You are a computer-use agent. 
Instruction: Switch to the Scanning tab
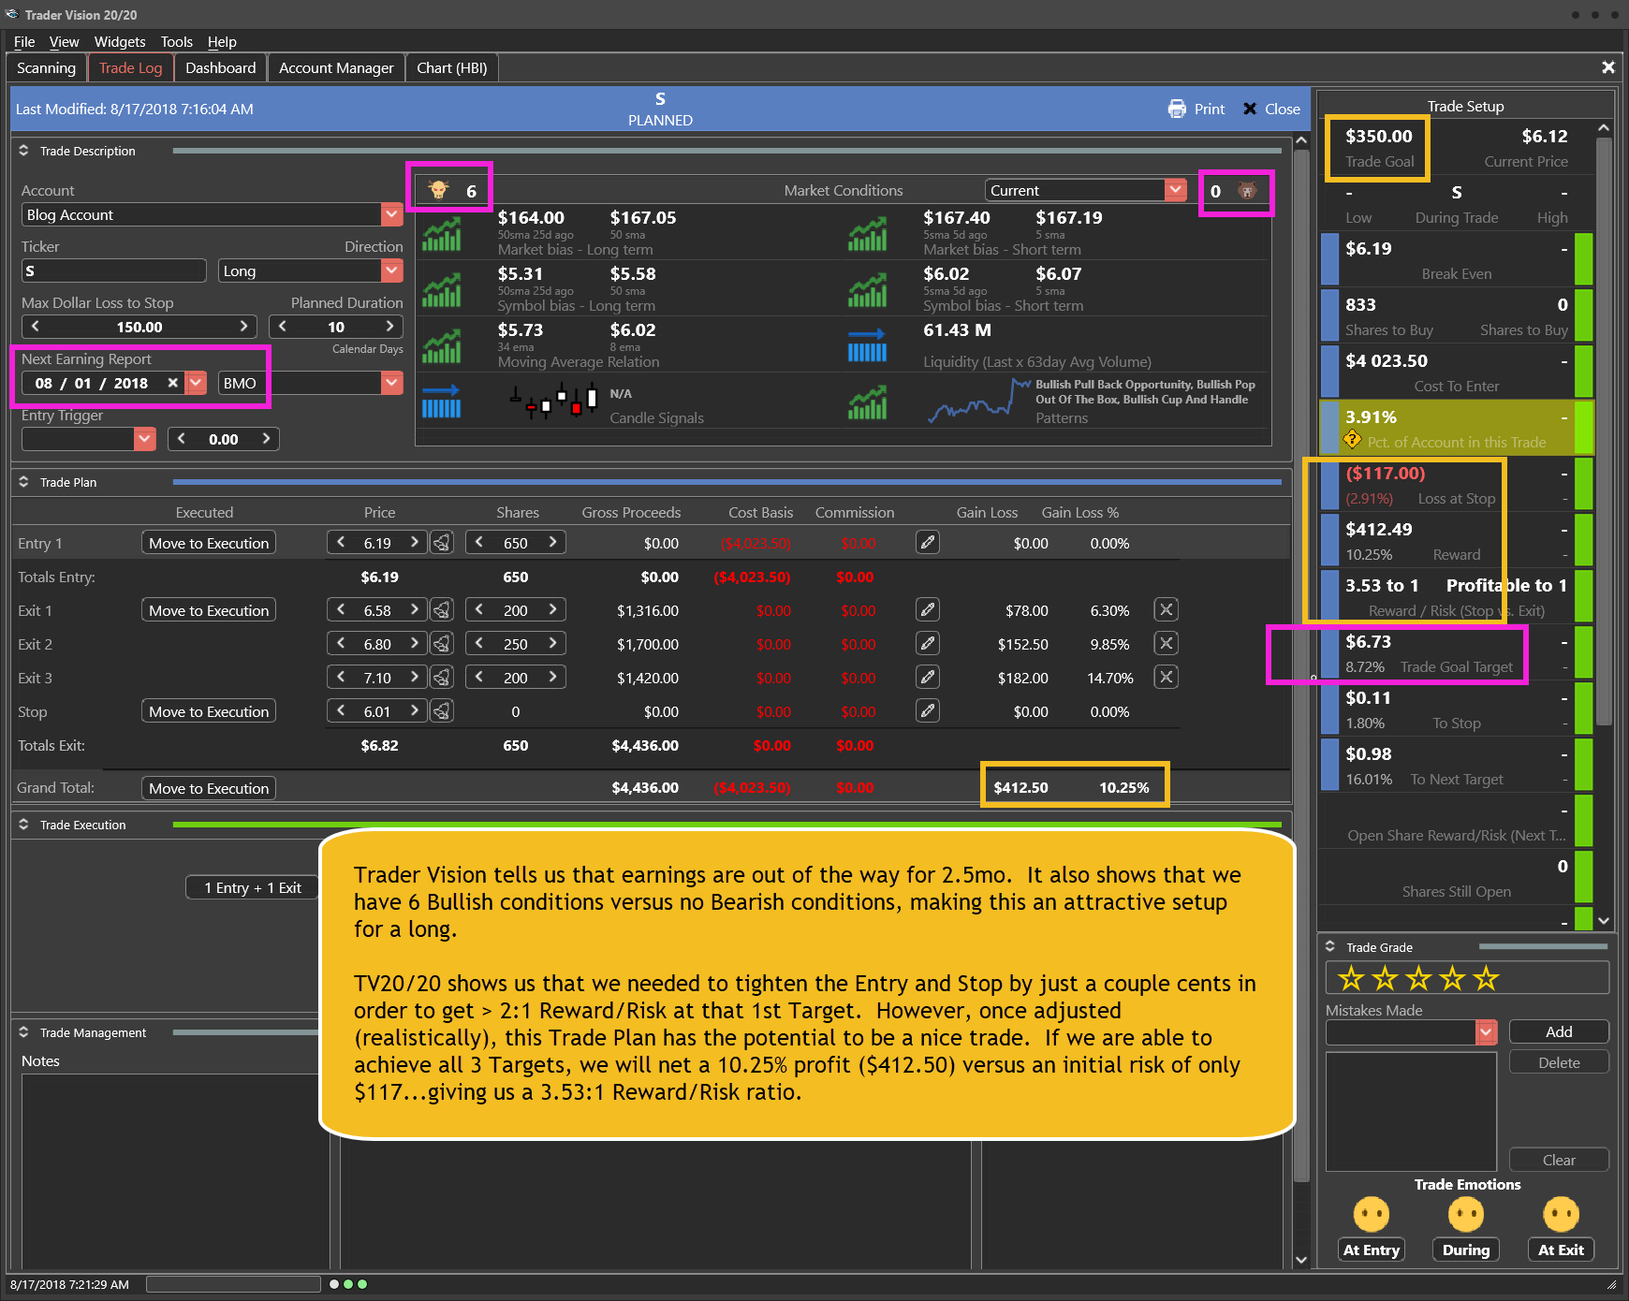(46, 68)
